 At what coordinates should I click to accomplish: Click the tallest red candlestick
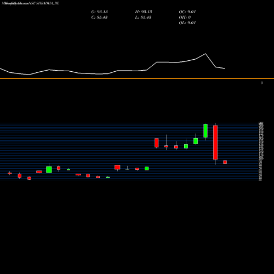[x=215, y=142]
